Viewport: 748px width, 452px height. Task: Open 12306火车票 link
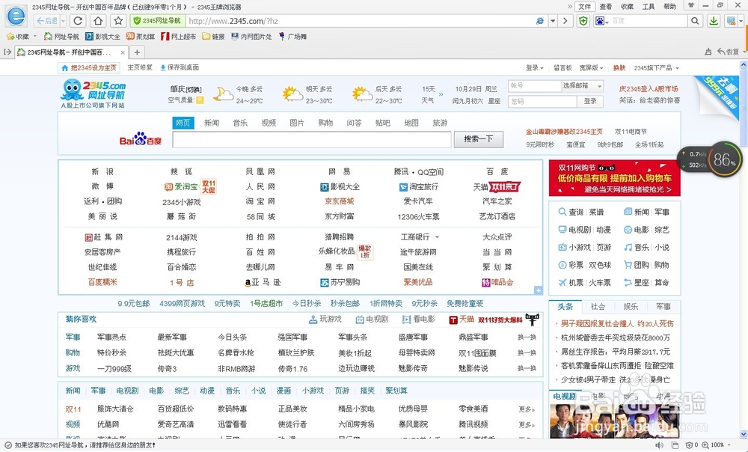click(418, 217)
